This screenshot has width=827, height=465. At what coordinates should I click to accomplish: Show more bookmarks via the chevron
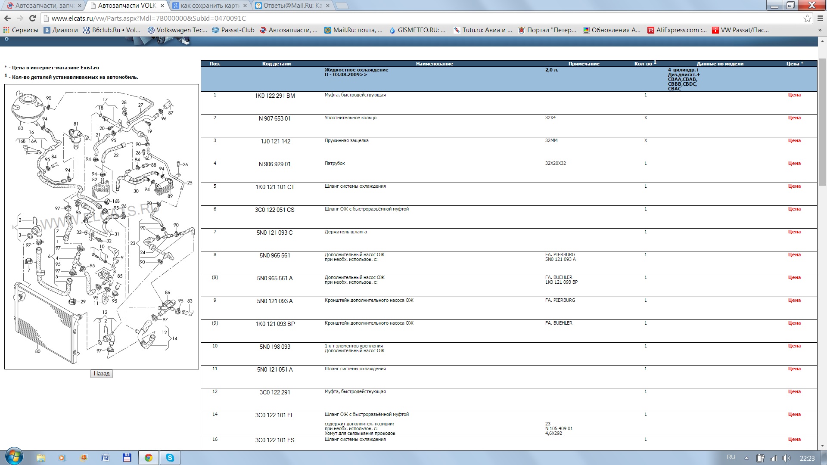[x=819, y=30]
